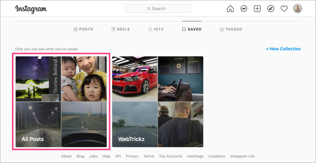The height and width of the screenshot is (163, 316).
Task: Open the Top Accounts footer link
Action: tap(171, 156)
